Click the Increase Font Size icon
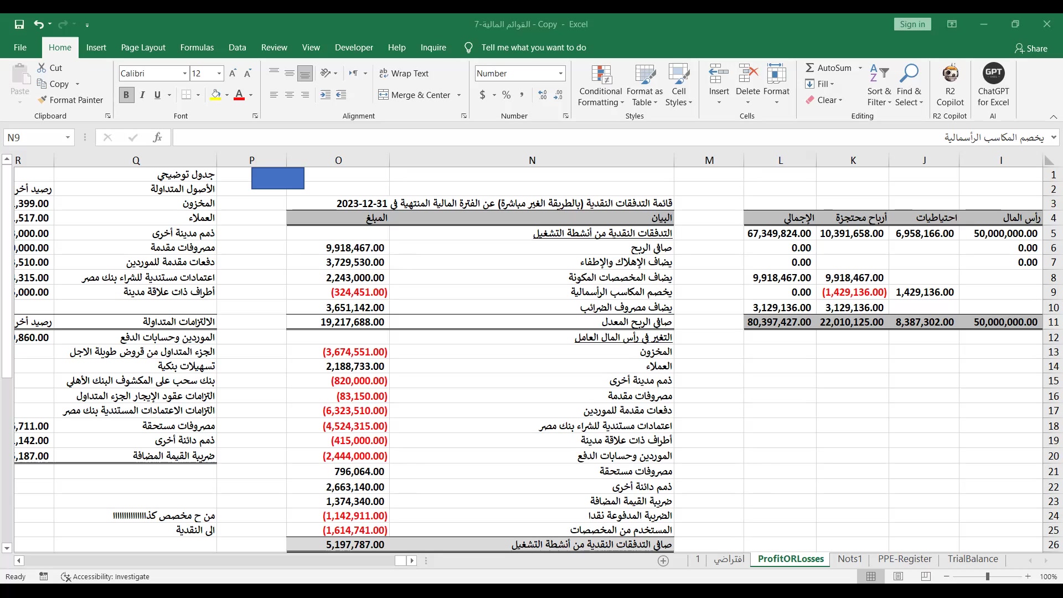The width and height of the screenshot is (1063, 598). click(x=233, y=73)
